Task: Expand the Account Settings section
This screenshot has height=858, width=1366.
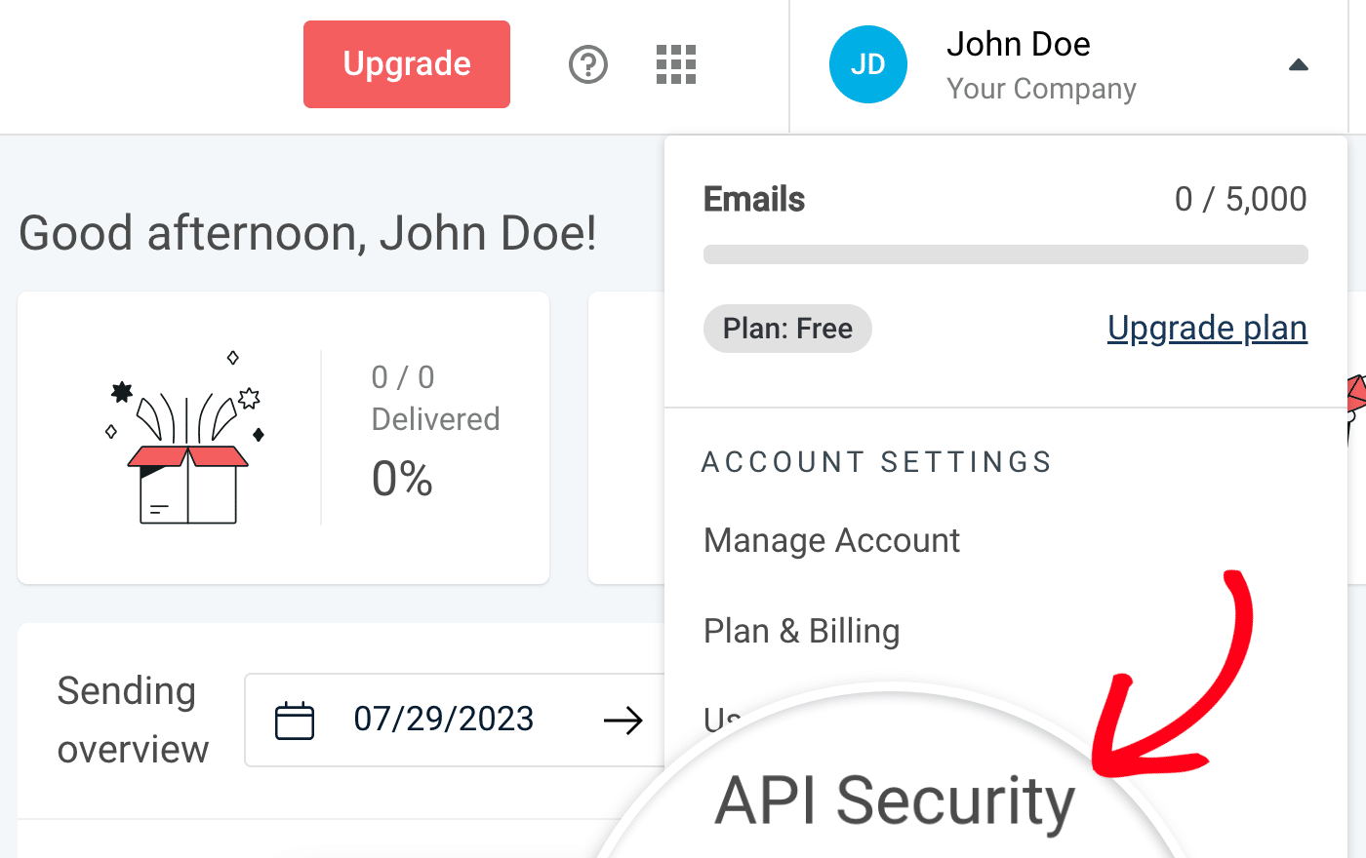Action: (876, 461)
